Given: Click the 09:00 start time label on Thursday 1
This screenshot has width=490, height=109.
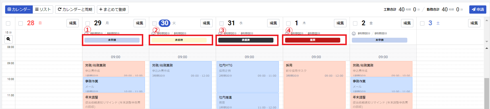Looking at the screenshot, I should (316, 57).
